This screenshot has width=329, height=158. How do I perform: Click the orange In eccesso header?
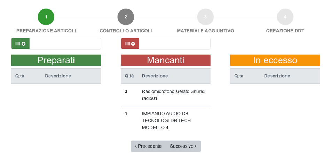point(275,60)
